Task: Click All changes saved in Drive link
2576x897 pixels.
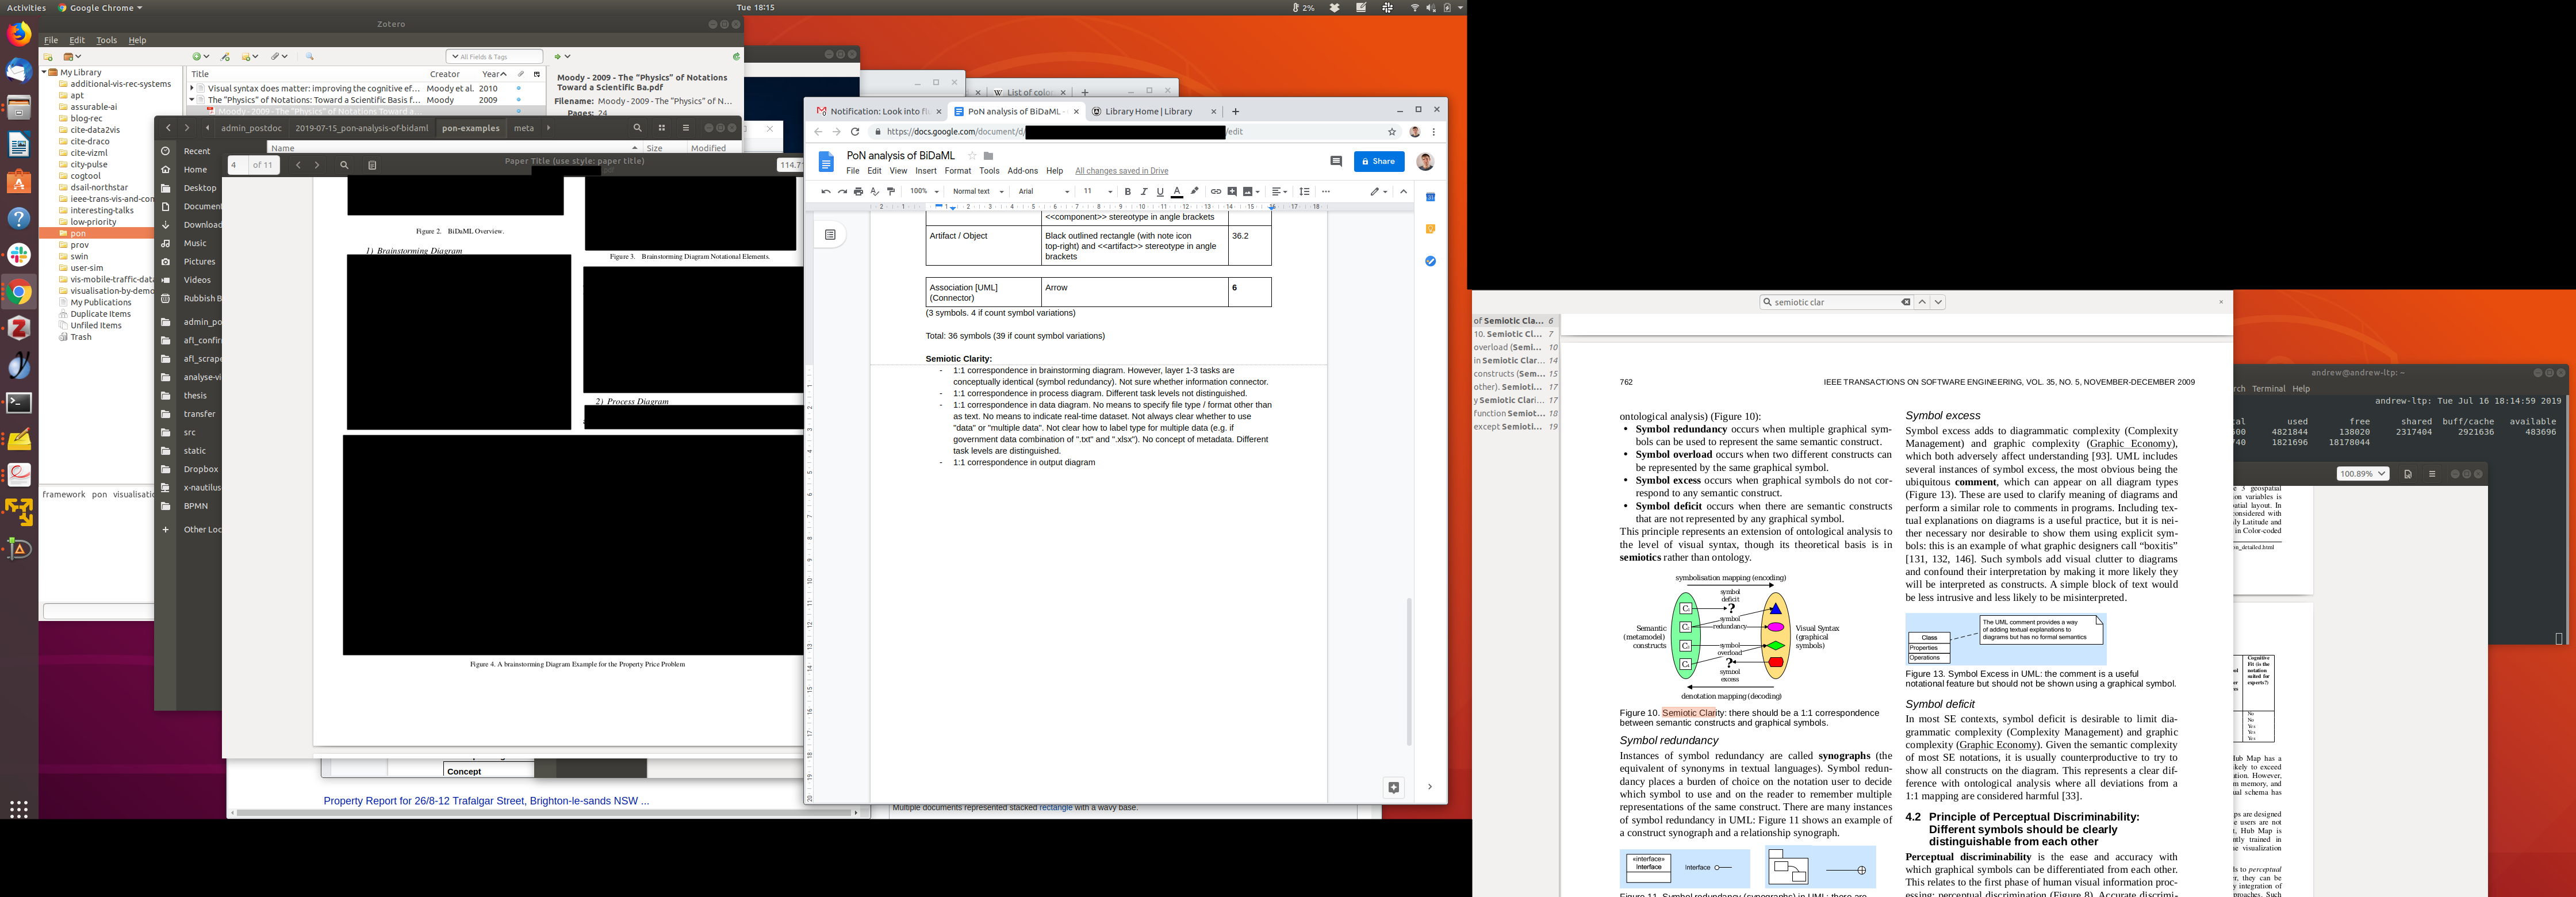Action: 1121,171
